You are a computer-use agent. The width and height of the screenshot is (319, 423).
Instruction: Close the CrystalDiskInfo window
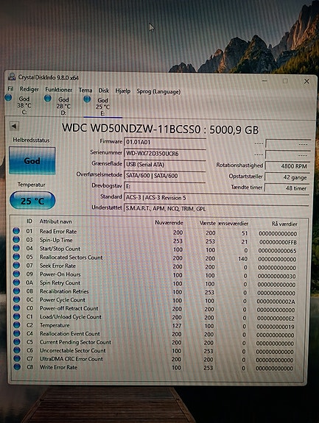(x=306, y=81)
